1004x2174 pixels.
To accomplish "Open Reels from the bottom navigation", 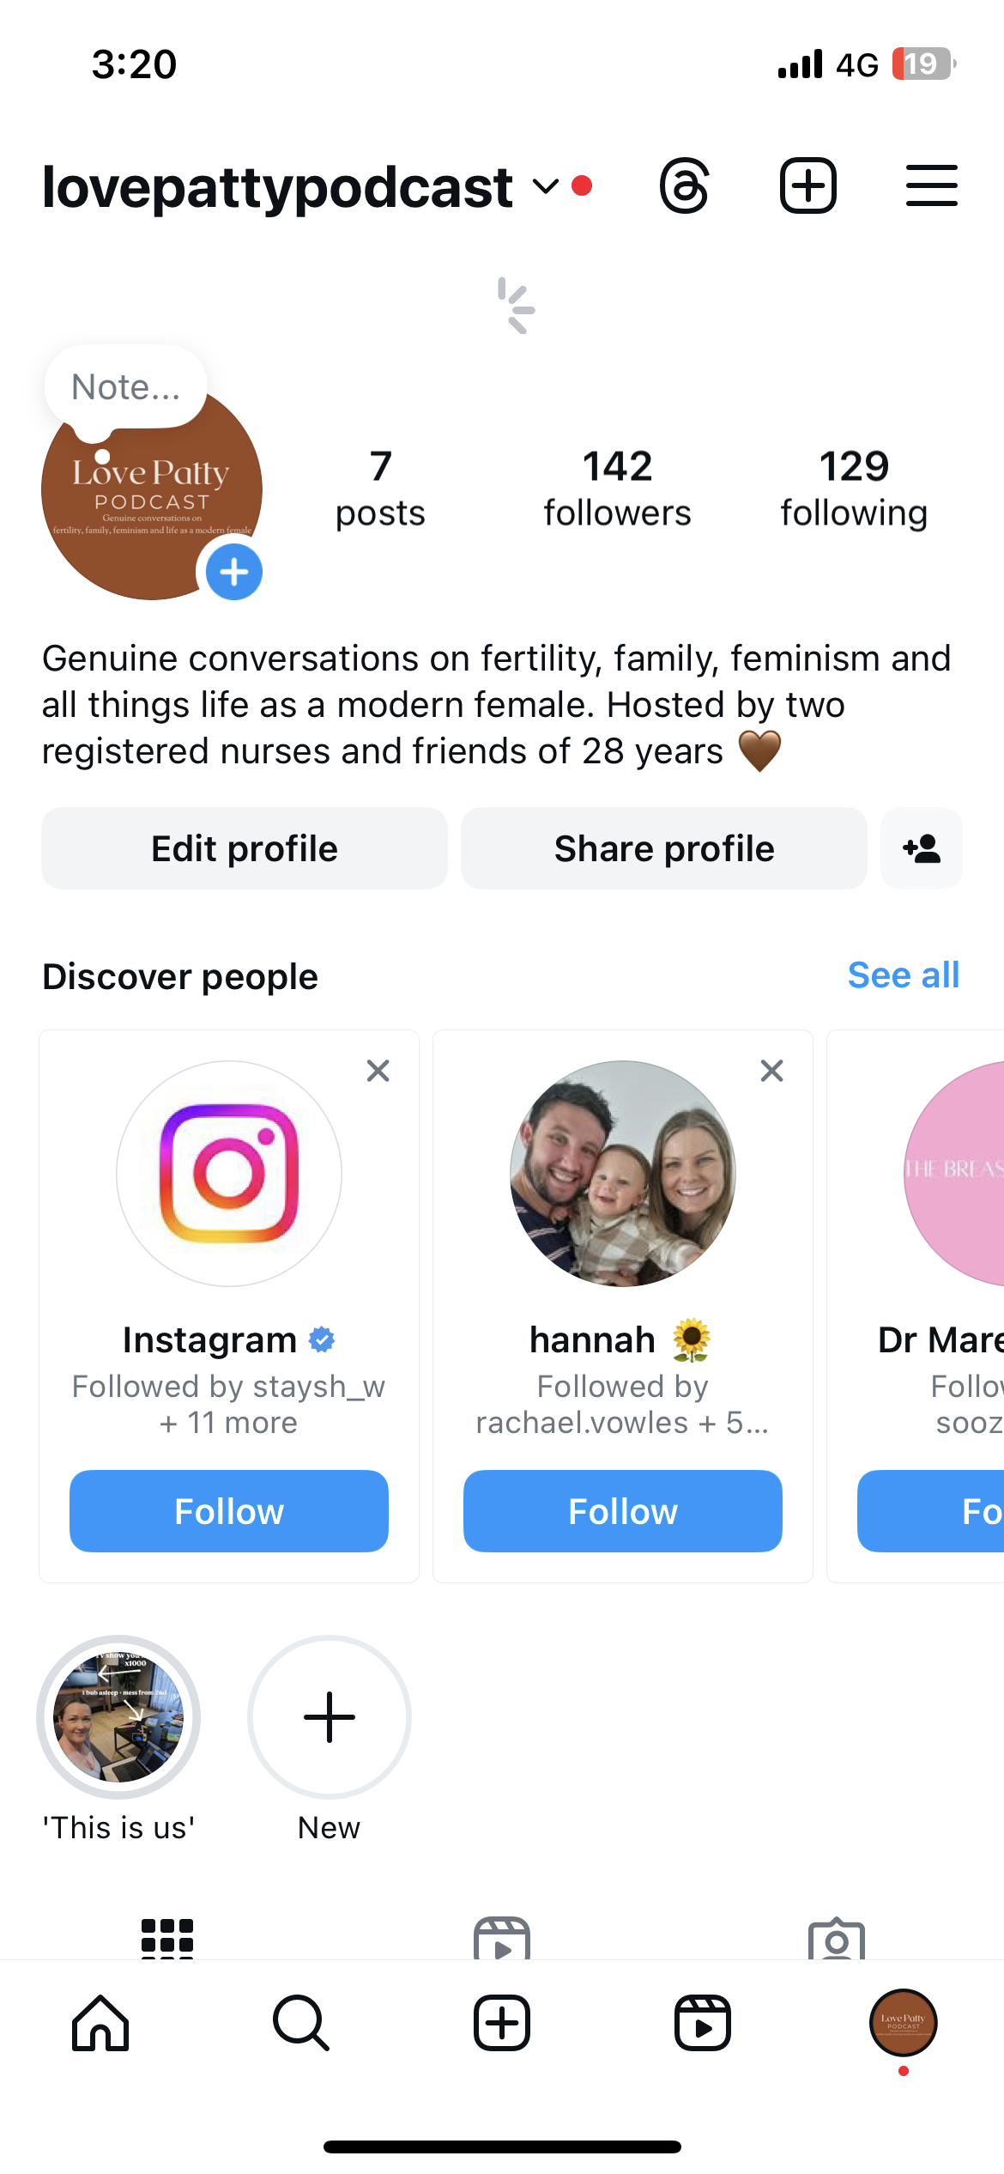I will 702,2023.
